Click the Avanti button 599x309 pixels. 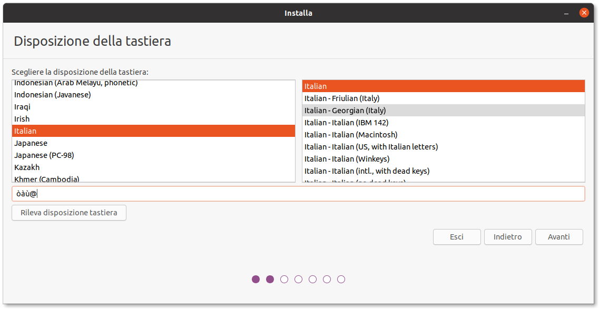[558, 237]
